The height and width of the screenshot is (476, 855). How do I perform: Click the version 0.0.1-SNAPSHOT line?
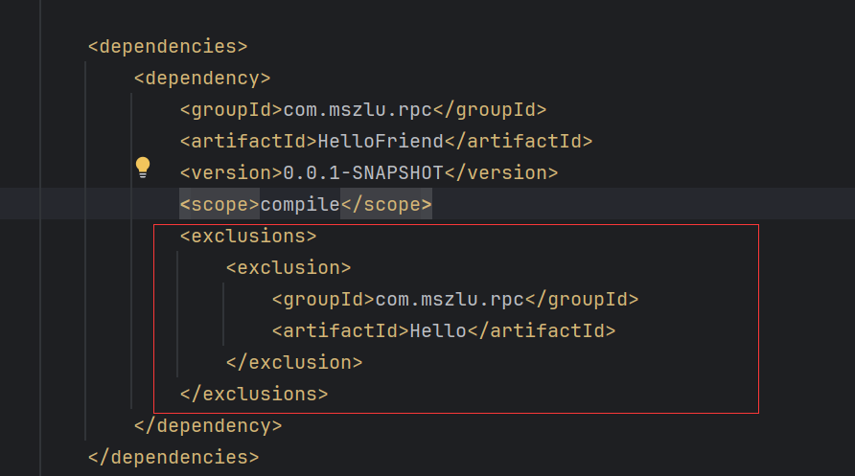click(x=369, y=173)
